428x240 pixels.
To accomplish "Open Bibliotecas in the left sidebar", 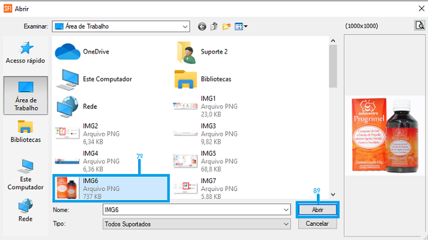I will [26, 132].
